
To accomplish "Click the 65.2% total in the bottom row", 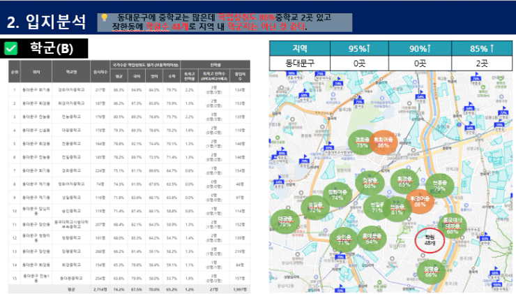I will [x=172, y=289].
